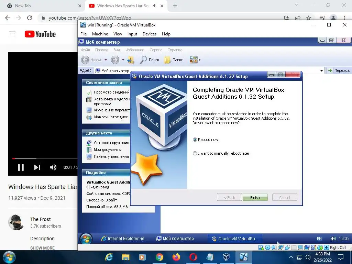Open the Назад history dropdown arrow

106,60
